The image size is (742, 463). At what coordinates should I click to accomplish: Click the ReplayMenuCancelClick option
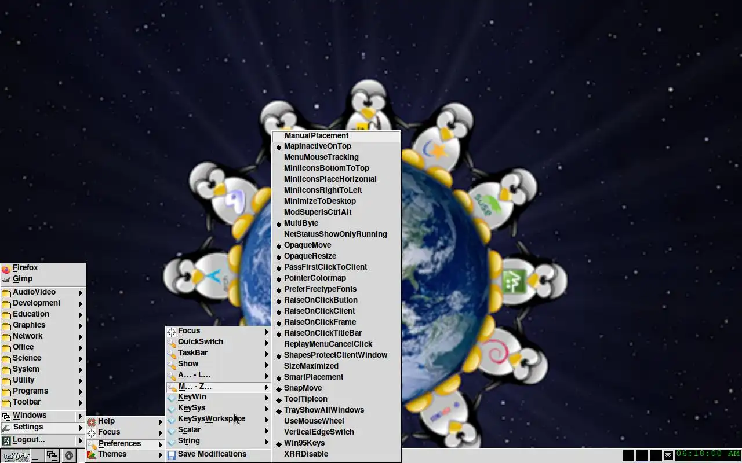(336, 344)
